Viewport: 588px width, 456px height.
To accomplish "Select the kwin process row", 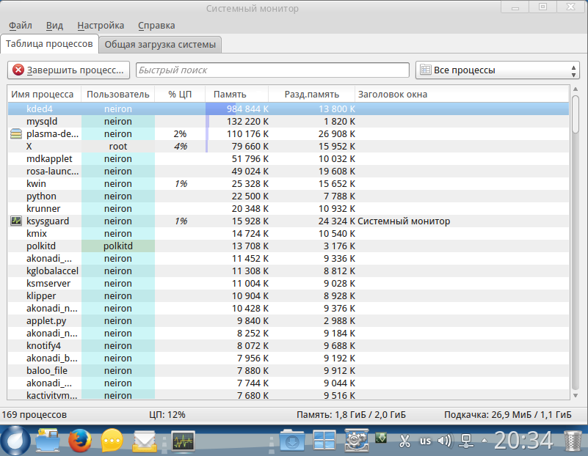I will [x=288, y=184].
